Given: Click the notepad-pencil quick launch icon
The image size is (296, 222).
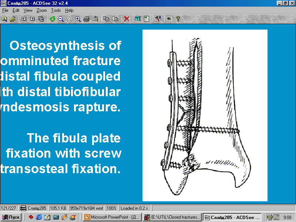Looking at the screenshot, I should click(47, 217).
